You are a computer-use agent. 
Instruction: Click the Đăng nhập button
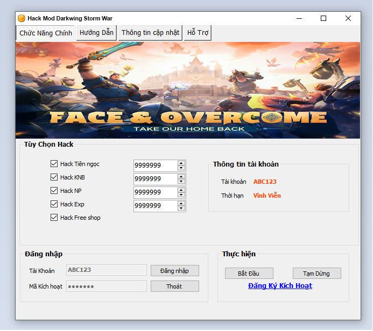pos(175,271)
